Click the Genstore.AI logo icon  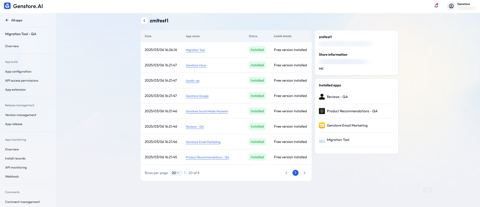click(7, 6)
